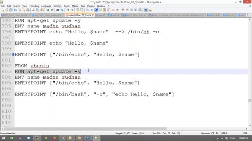Click the UTF-8 encoding in status bar
The height and width of the screenshot is (141, 252).
224,133
